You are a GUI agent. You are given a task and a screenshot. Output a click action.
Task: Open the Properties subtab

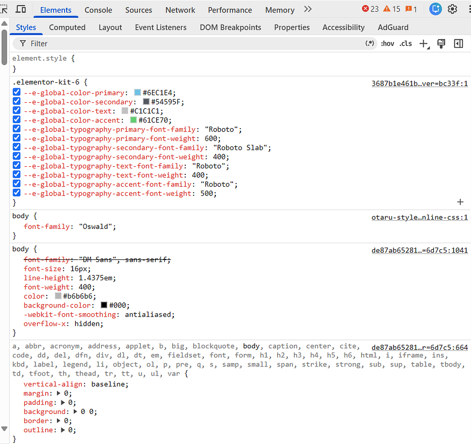point(292,27)
